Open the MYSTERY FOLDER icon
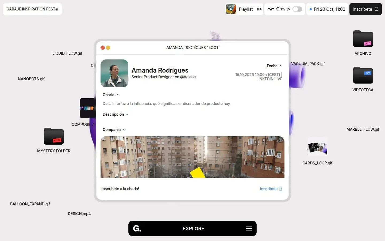 click(54, 136)
